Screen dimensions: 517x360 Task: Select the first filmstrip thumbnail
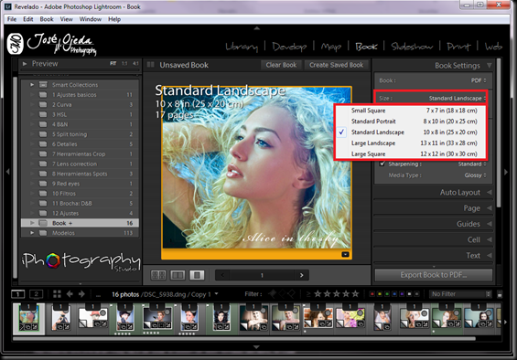(28, 319)
